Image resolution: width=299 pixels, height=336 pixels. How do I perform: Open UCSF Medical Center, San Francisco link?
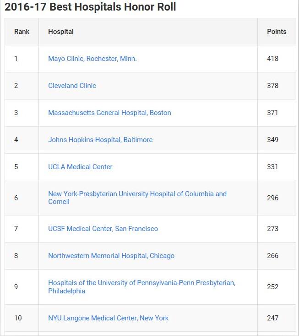[x=103, y=229]
